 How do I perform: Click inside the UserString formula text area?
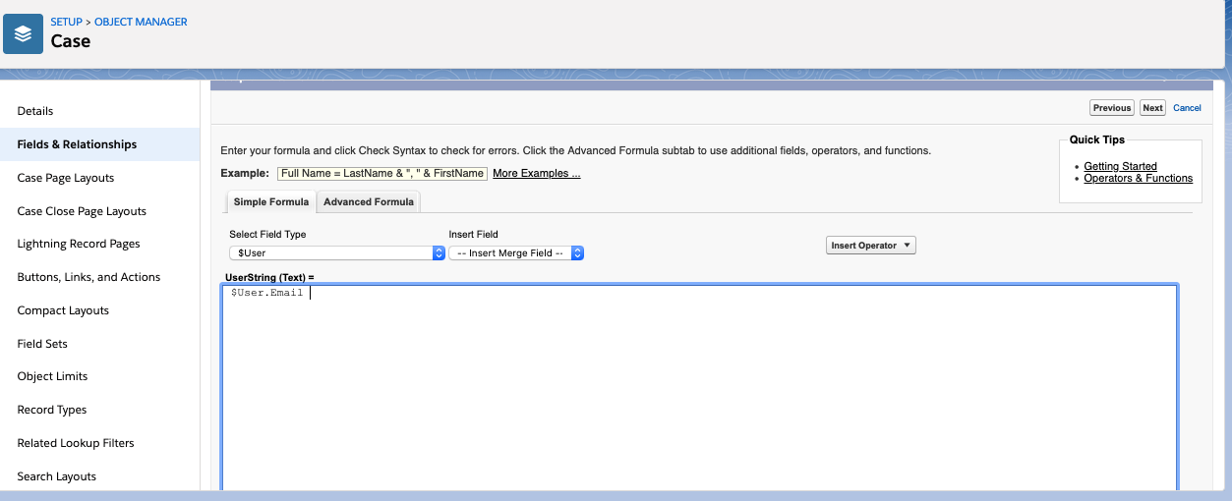click(x=698, y=393)
